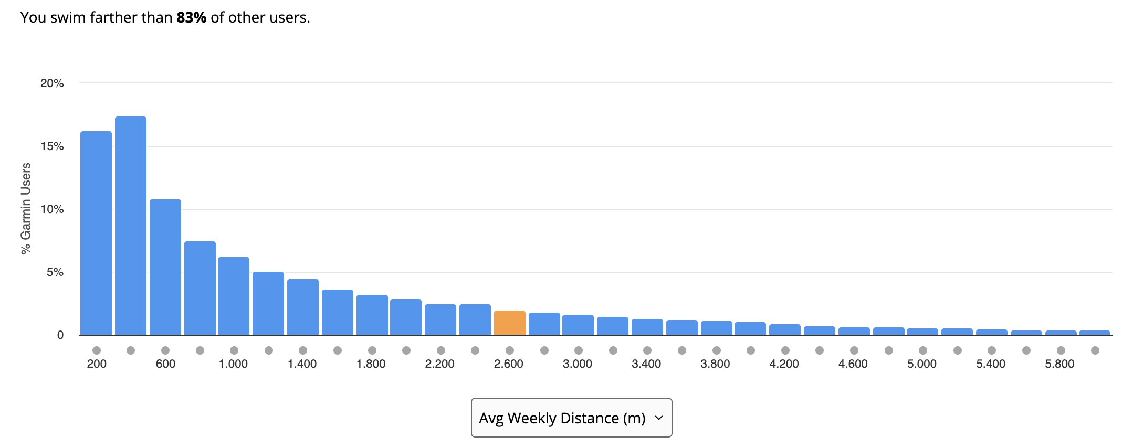Click the % Garmin Users axis title

(x=26, y=208)
